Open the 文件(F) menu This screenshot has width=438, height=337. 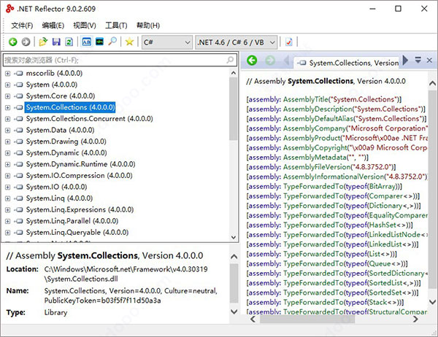point(22,26)
